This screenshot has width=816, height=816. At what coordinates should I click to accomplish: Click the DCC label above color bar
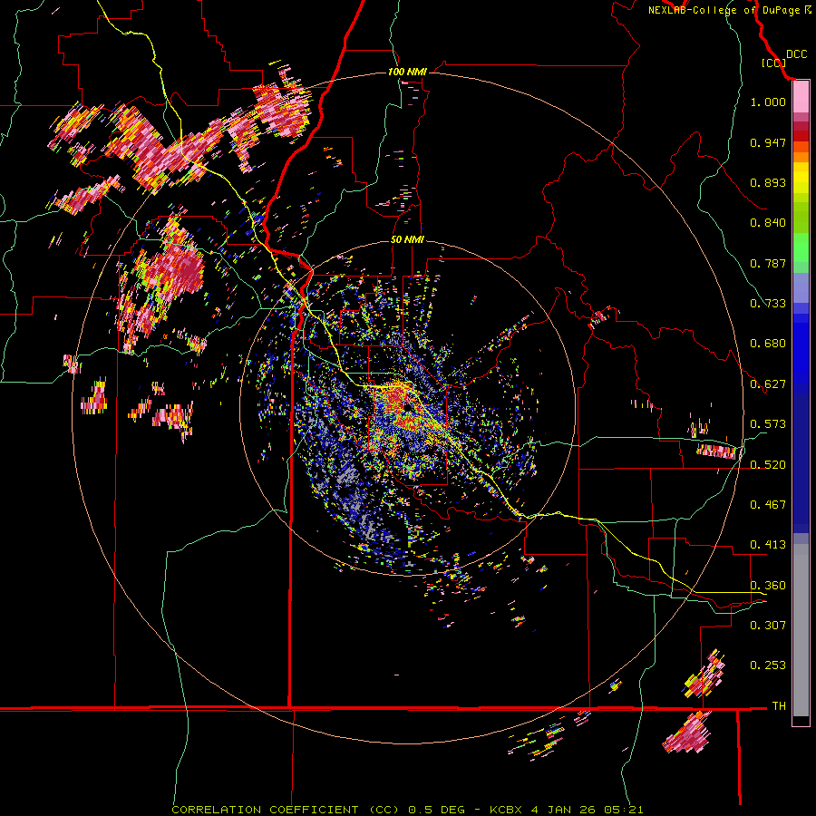tap(796, 54)
